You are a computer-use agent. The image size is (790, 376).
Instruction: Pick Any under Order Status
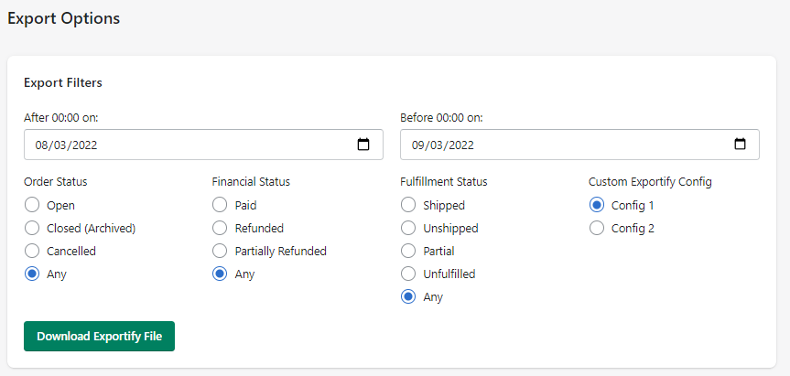point(32,274)
